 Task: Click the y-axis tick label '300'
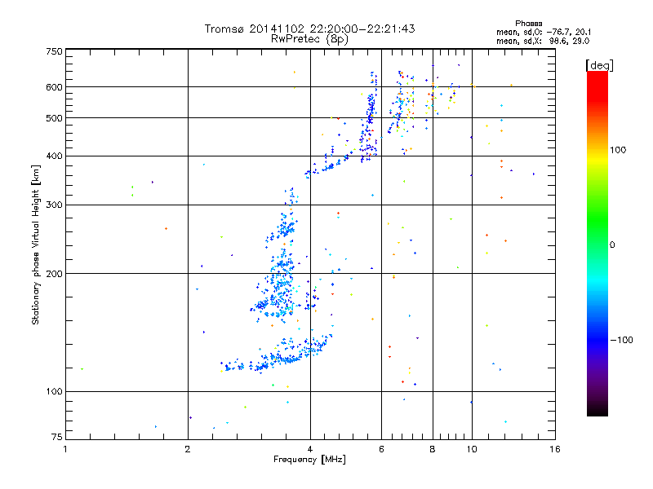point(54,205)
